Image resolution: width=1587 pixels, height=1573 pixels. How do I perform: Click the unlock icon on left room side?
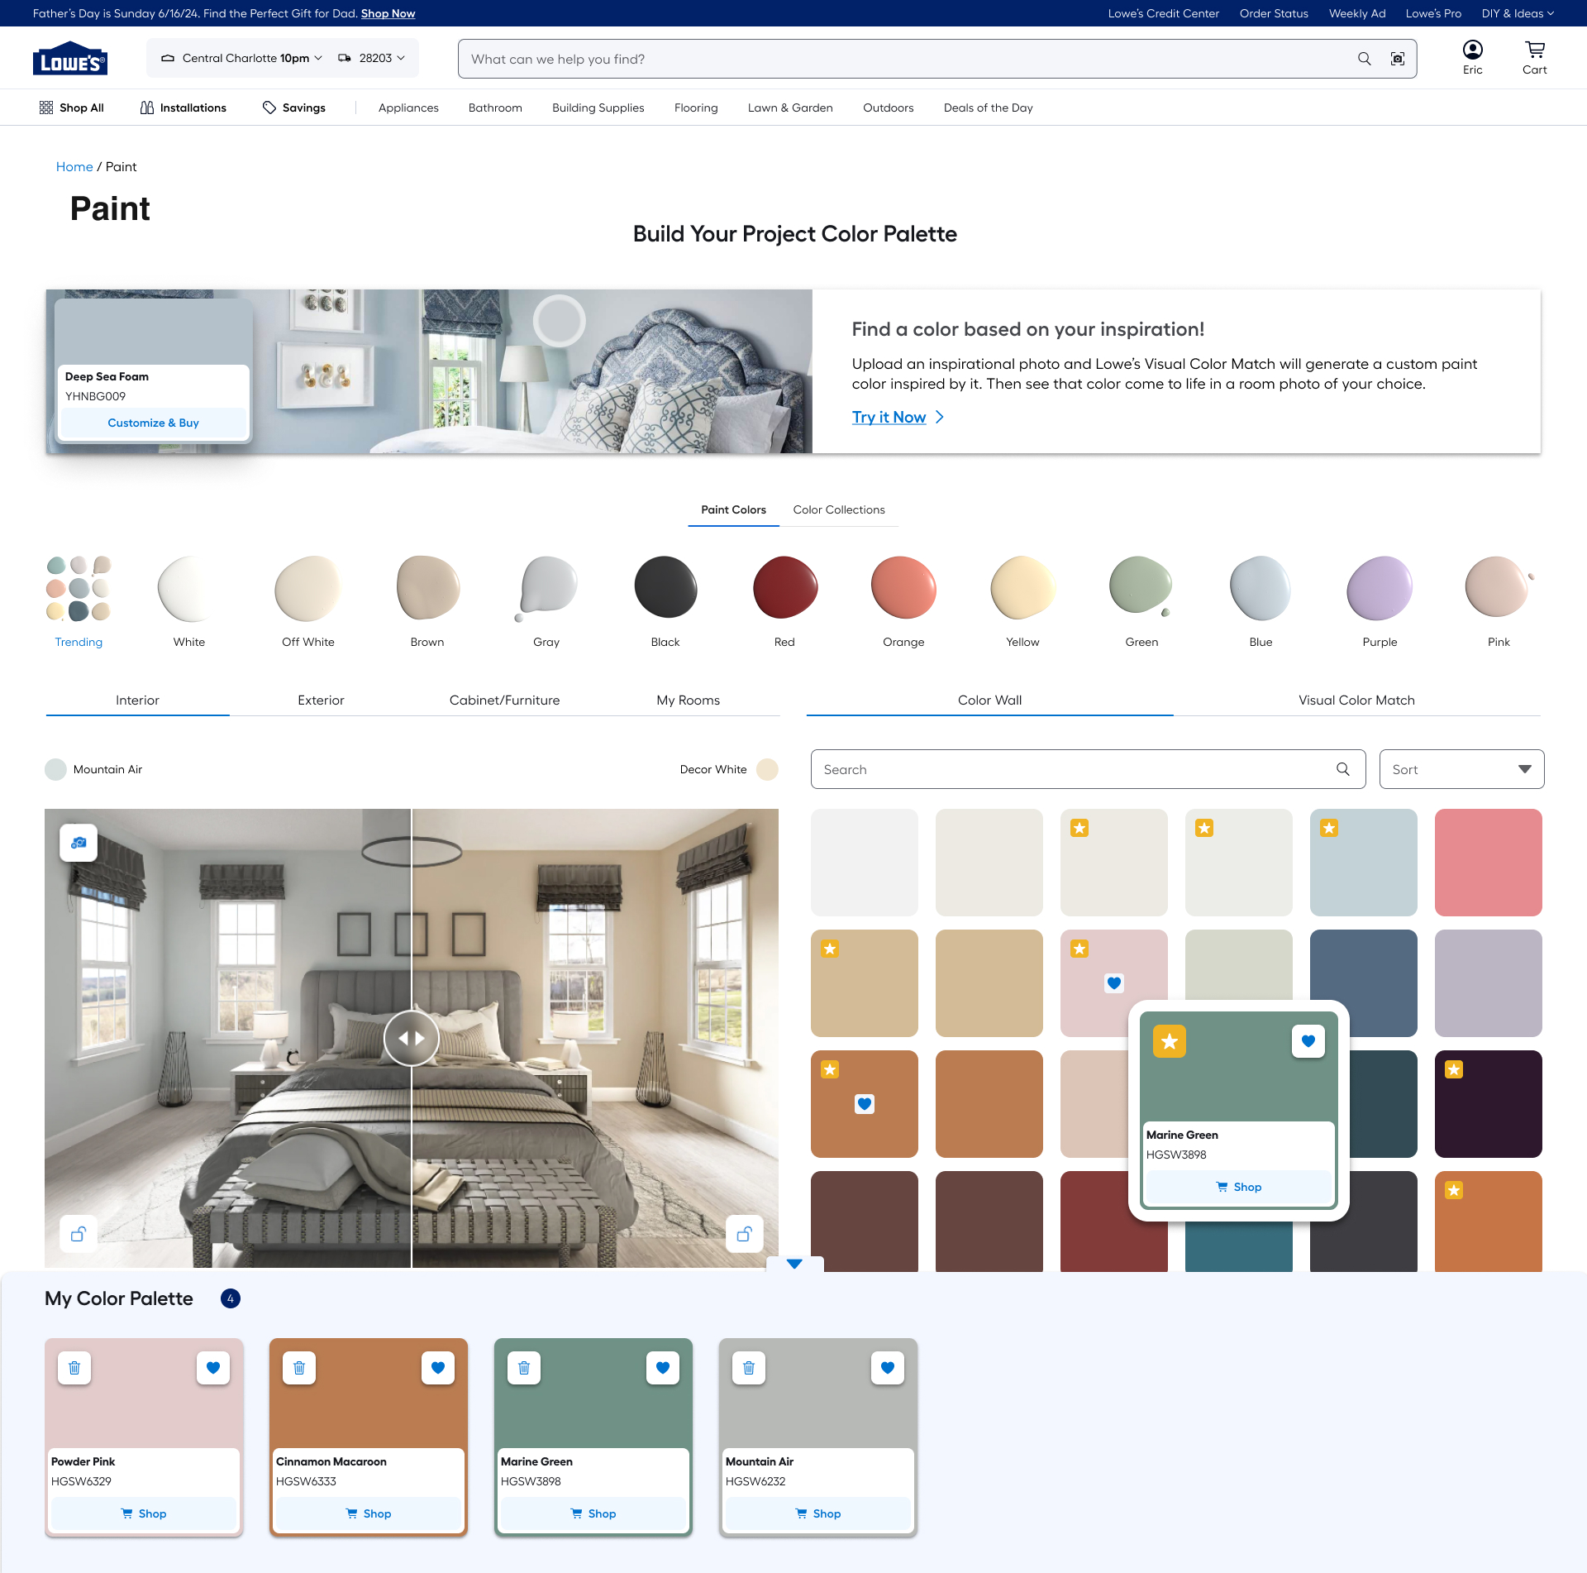pyautogui.click(x=79, y=1234)
